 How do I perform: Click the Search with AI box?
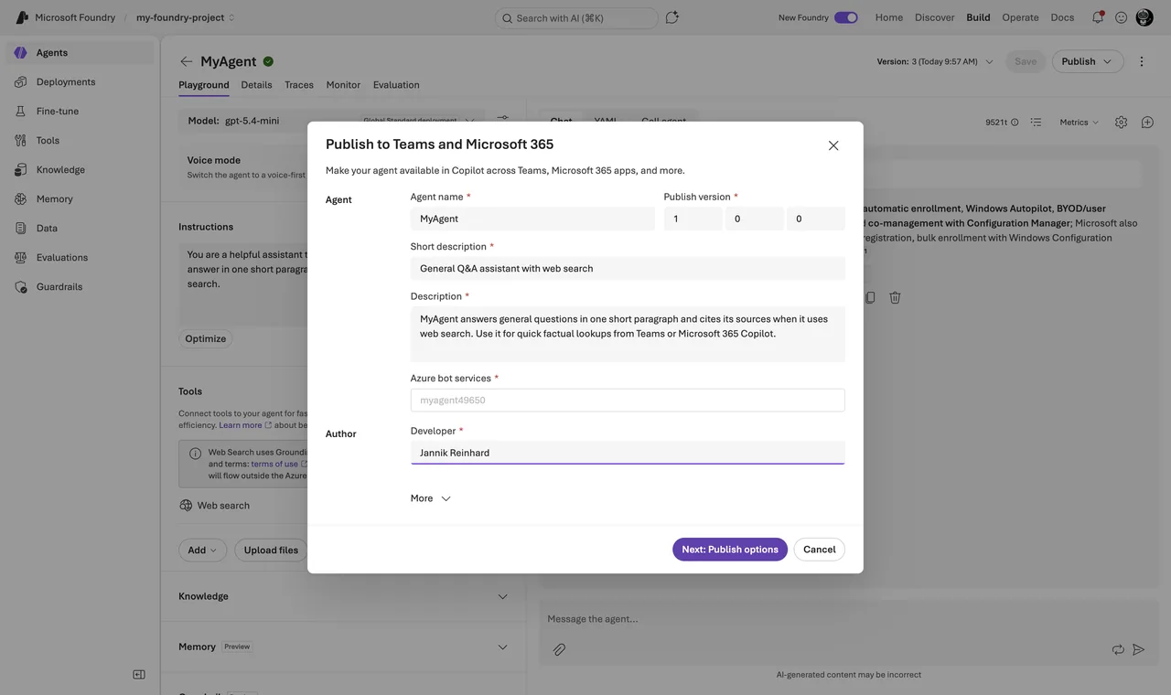click(576, 17)
